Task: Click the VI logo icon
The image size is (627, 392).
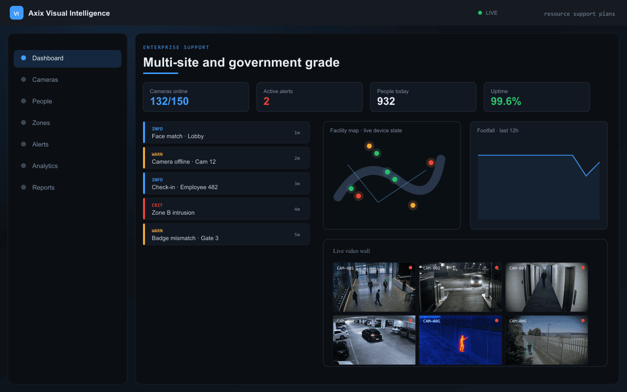Action: (17, 13)
